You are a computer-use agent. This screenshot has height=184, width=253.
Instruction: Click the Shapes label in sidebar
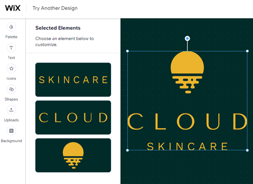click(x=11, y=99)
